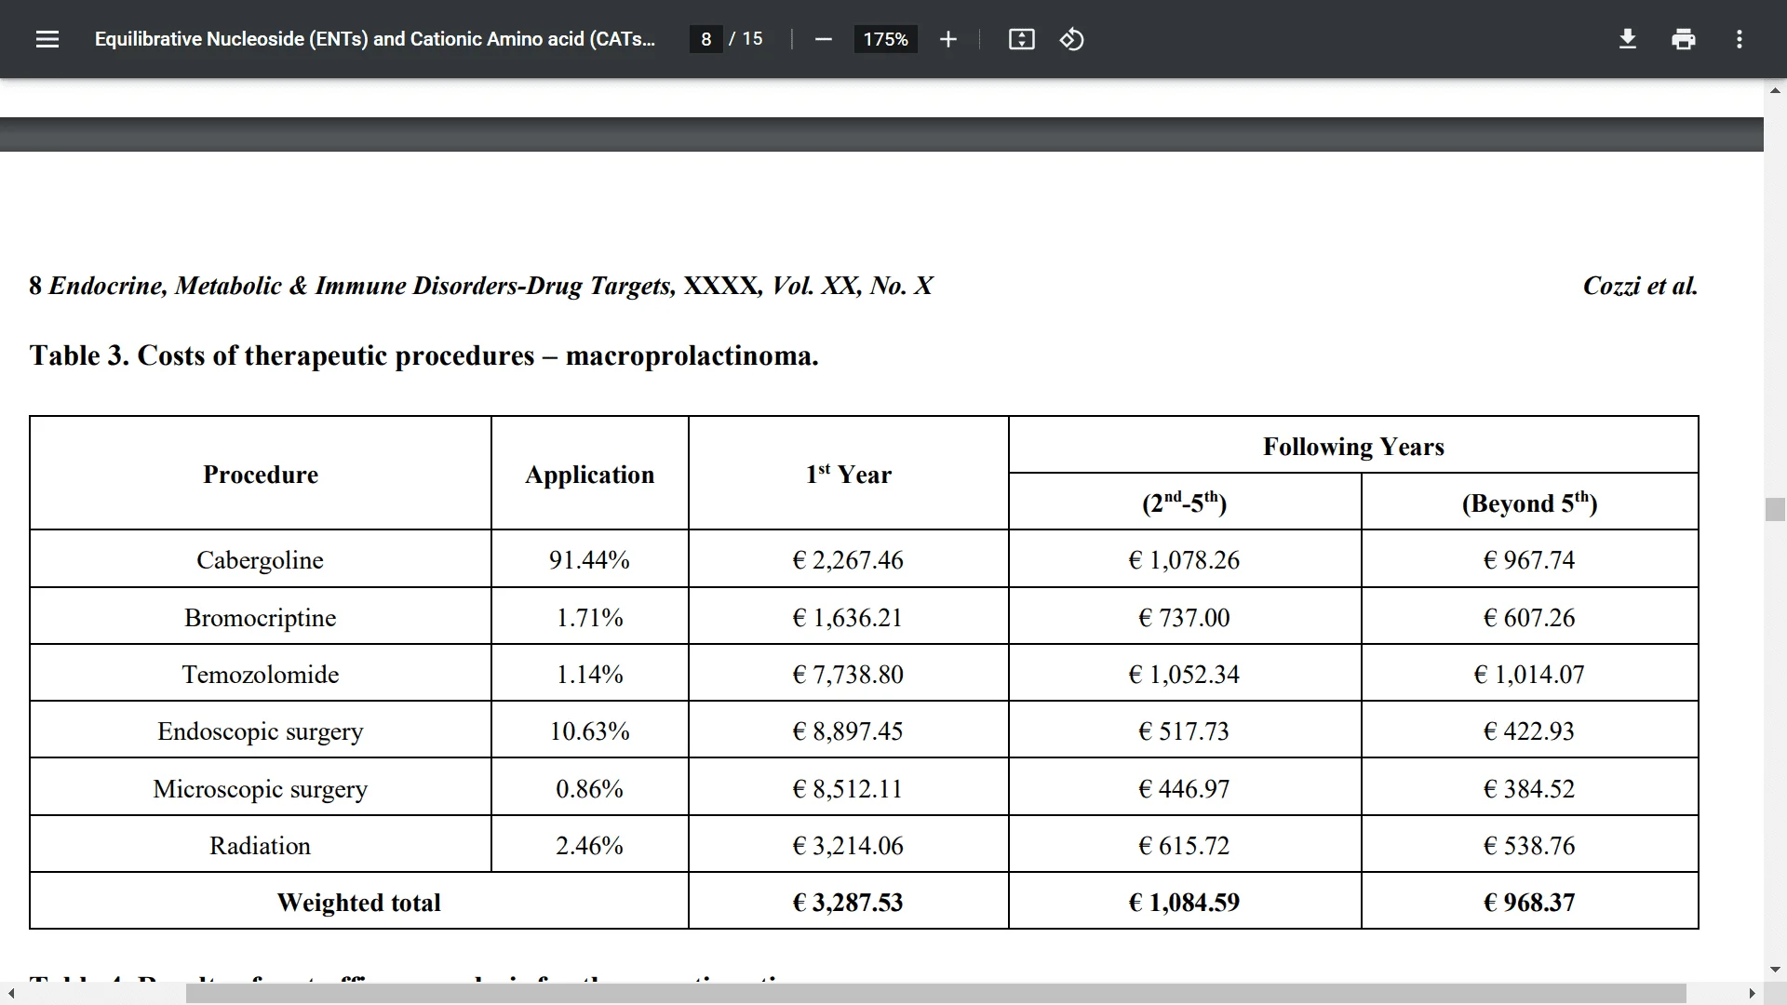Click the '€ 3,214.06' cell
Screen dimensions: 1787x1005
coord(848,846)
